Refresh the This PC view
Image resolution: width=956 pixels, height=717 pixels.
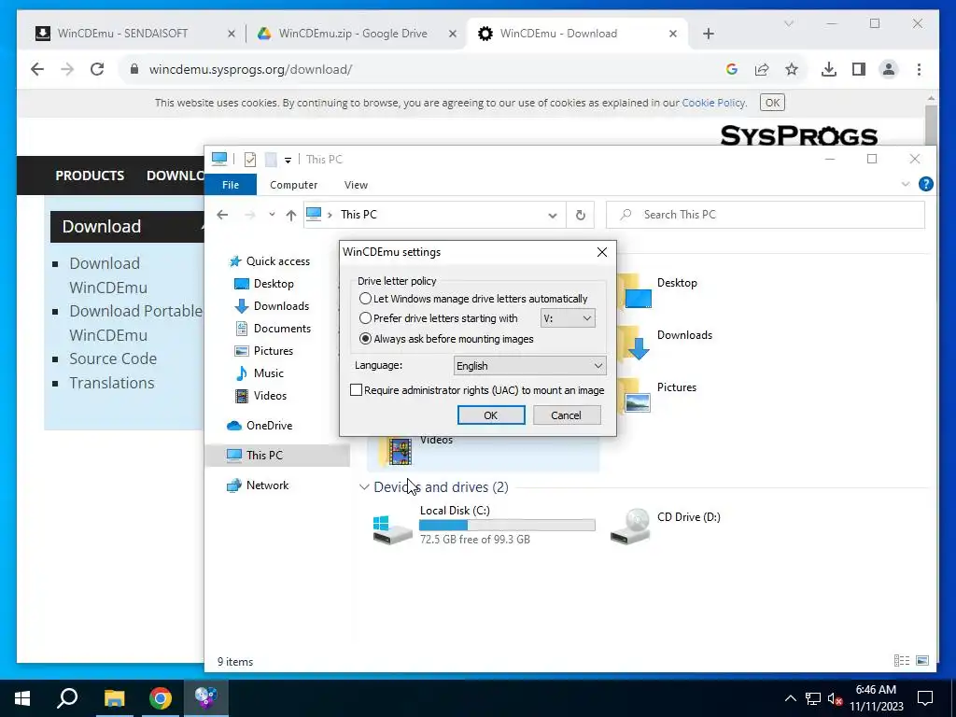(581, 215)
